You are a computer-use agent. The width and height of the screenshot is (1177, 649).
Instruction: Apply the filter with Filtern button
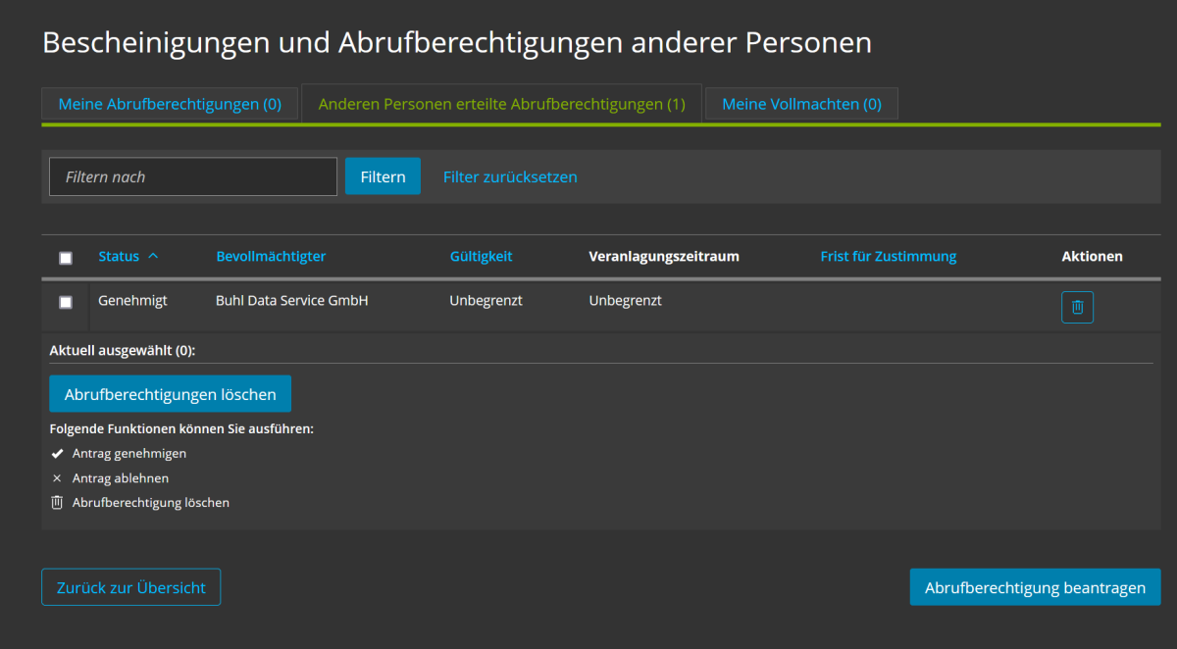point(383,176)
